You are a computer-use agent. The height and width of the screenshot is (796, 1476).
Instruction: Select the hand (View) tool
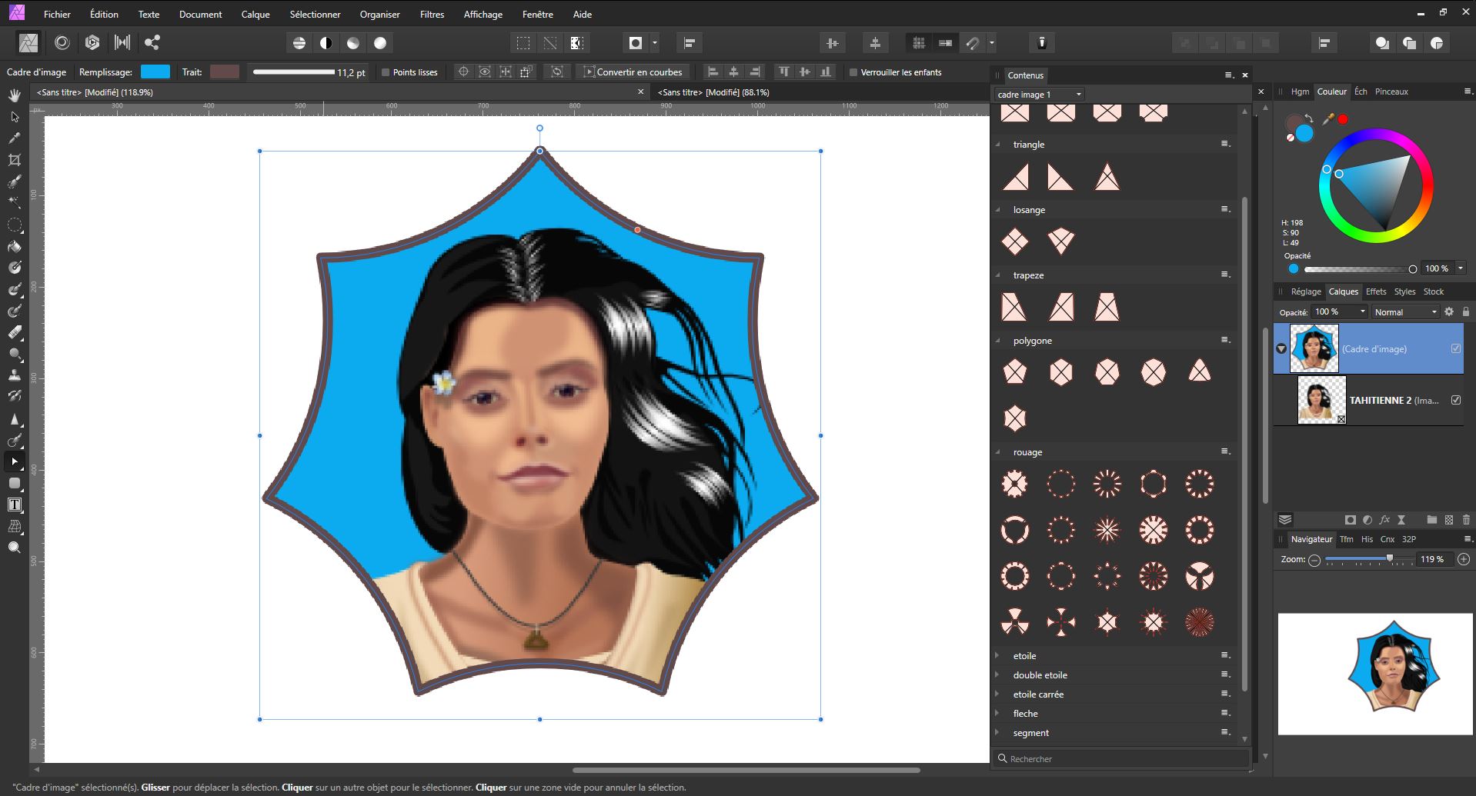14,95
